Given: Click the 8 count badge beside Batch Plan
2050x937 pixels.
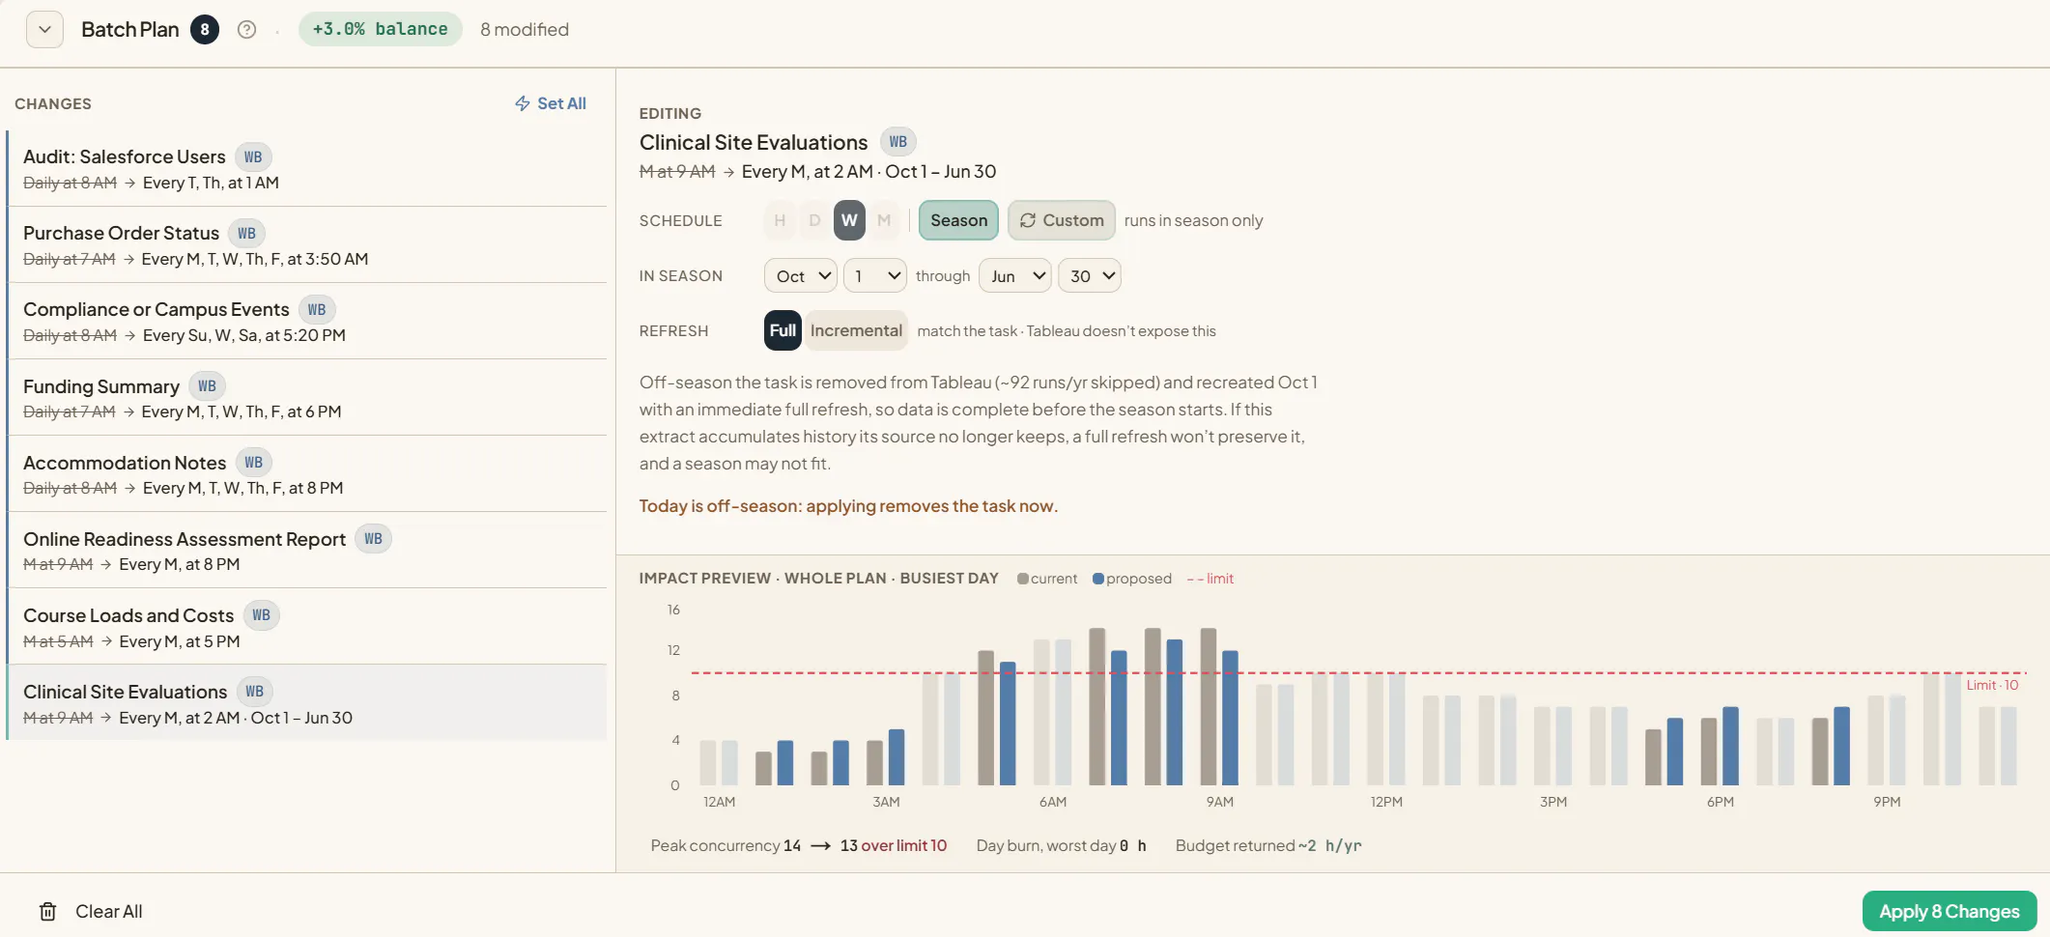Looking at the screenshot, I should pyautogui.click(x=205, y=29).
